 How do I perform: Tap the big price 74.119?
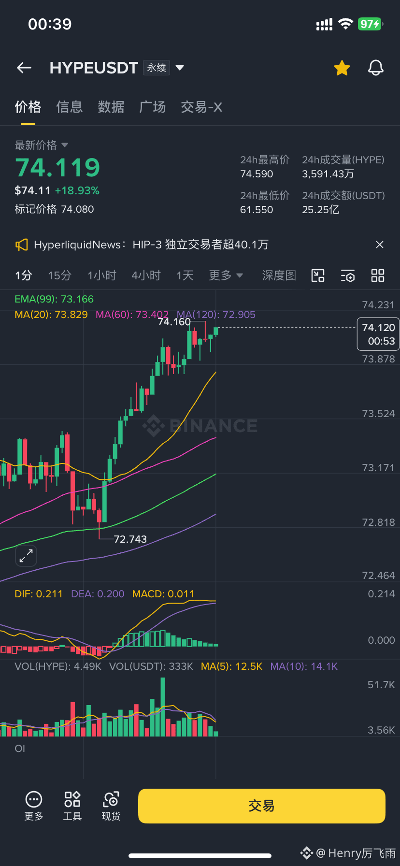[x=57, y=168]
